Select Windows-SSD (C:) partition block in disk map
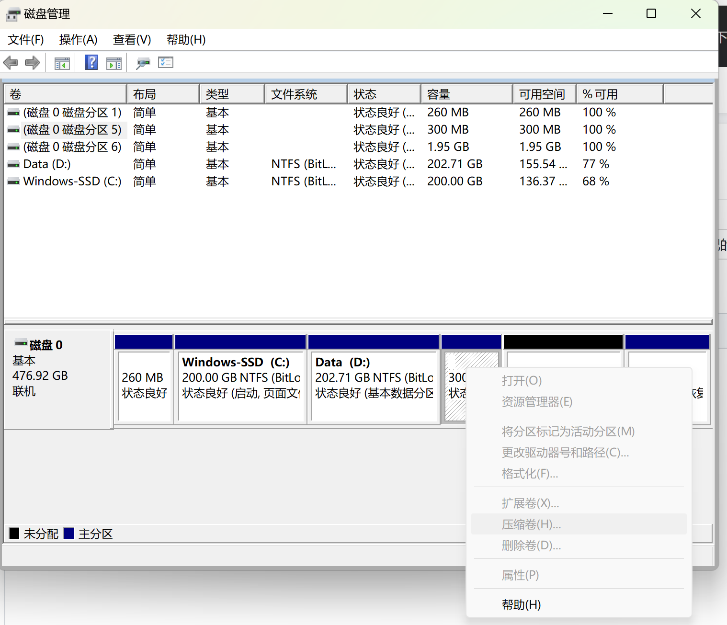This screenshot has width=727, height=625. [240, 386]
